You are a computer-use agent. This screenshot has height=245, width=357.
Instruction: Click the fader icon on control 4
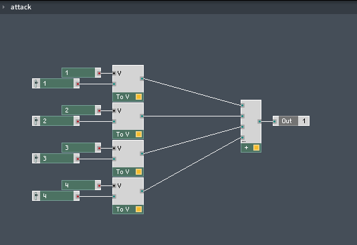point(36,195)
